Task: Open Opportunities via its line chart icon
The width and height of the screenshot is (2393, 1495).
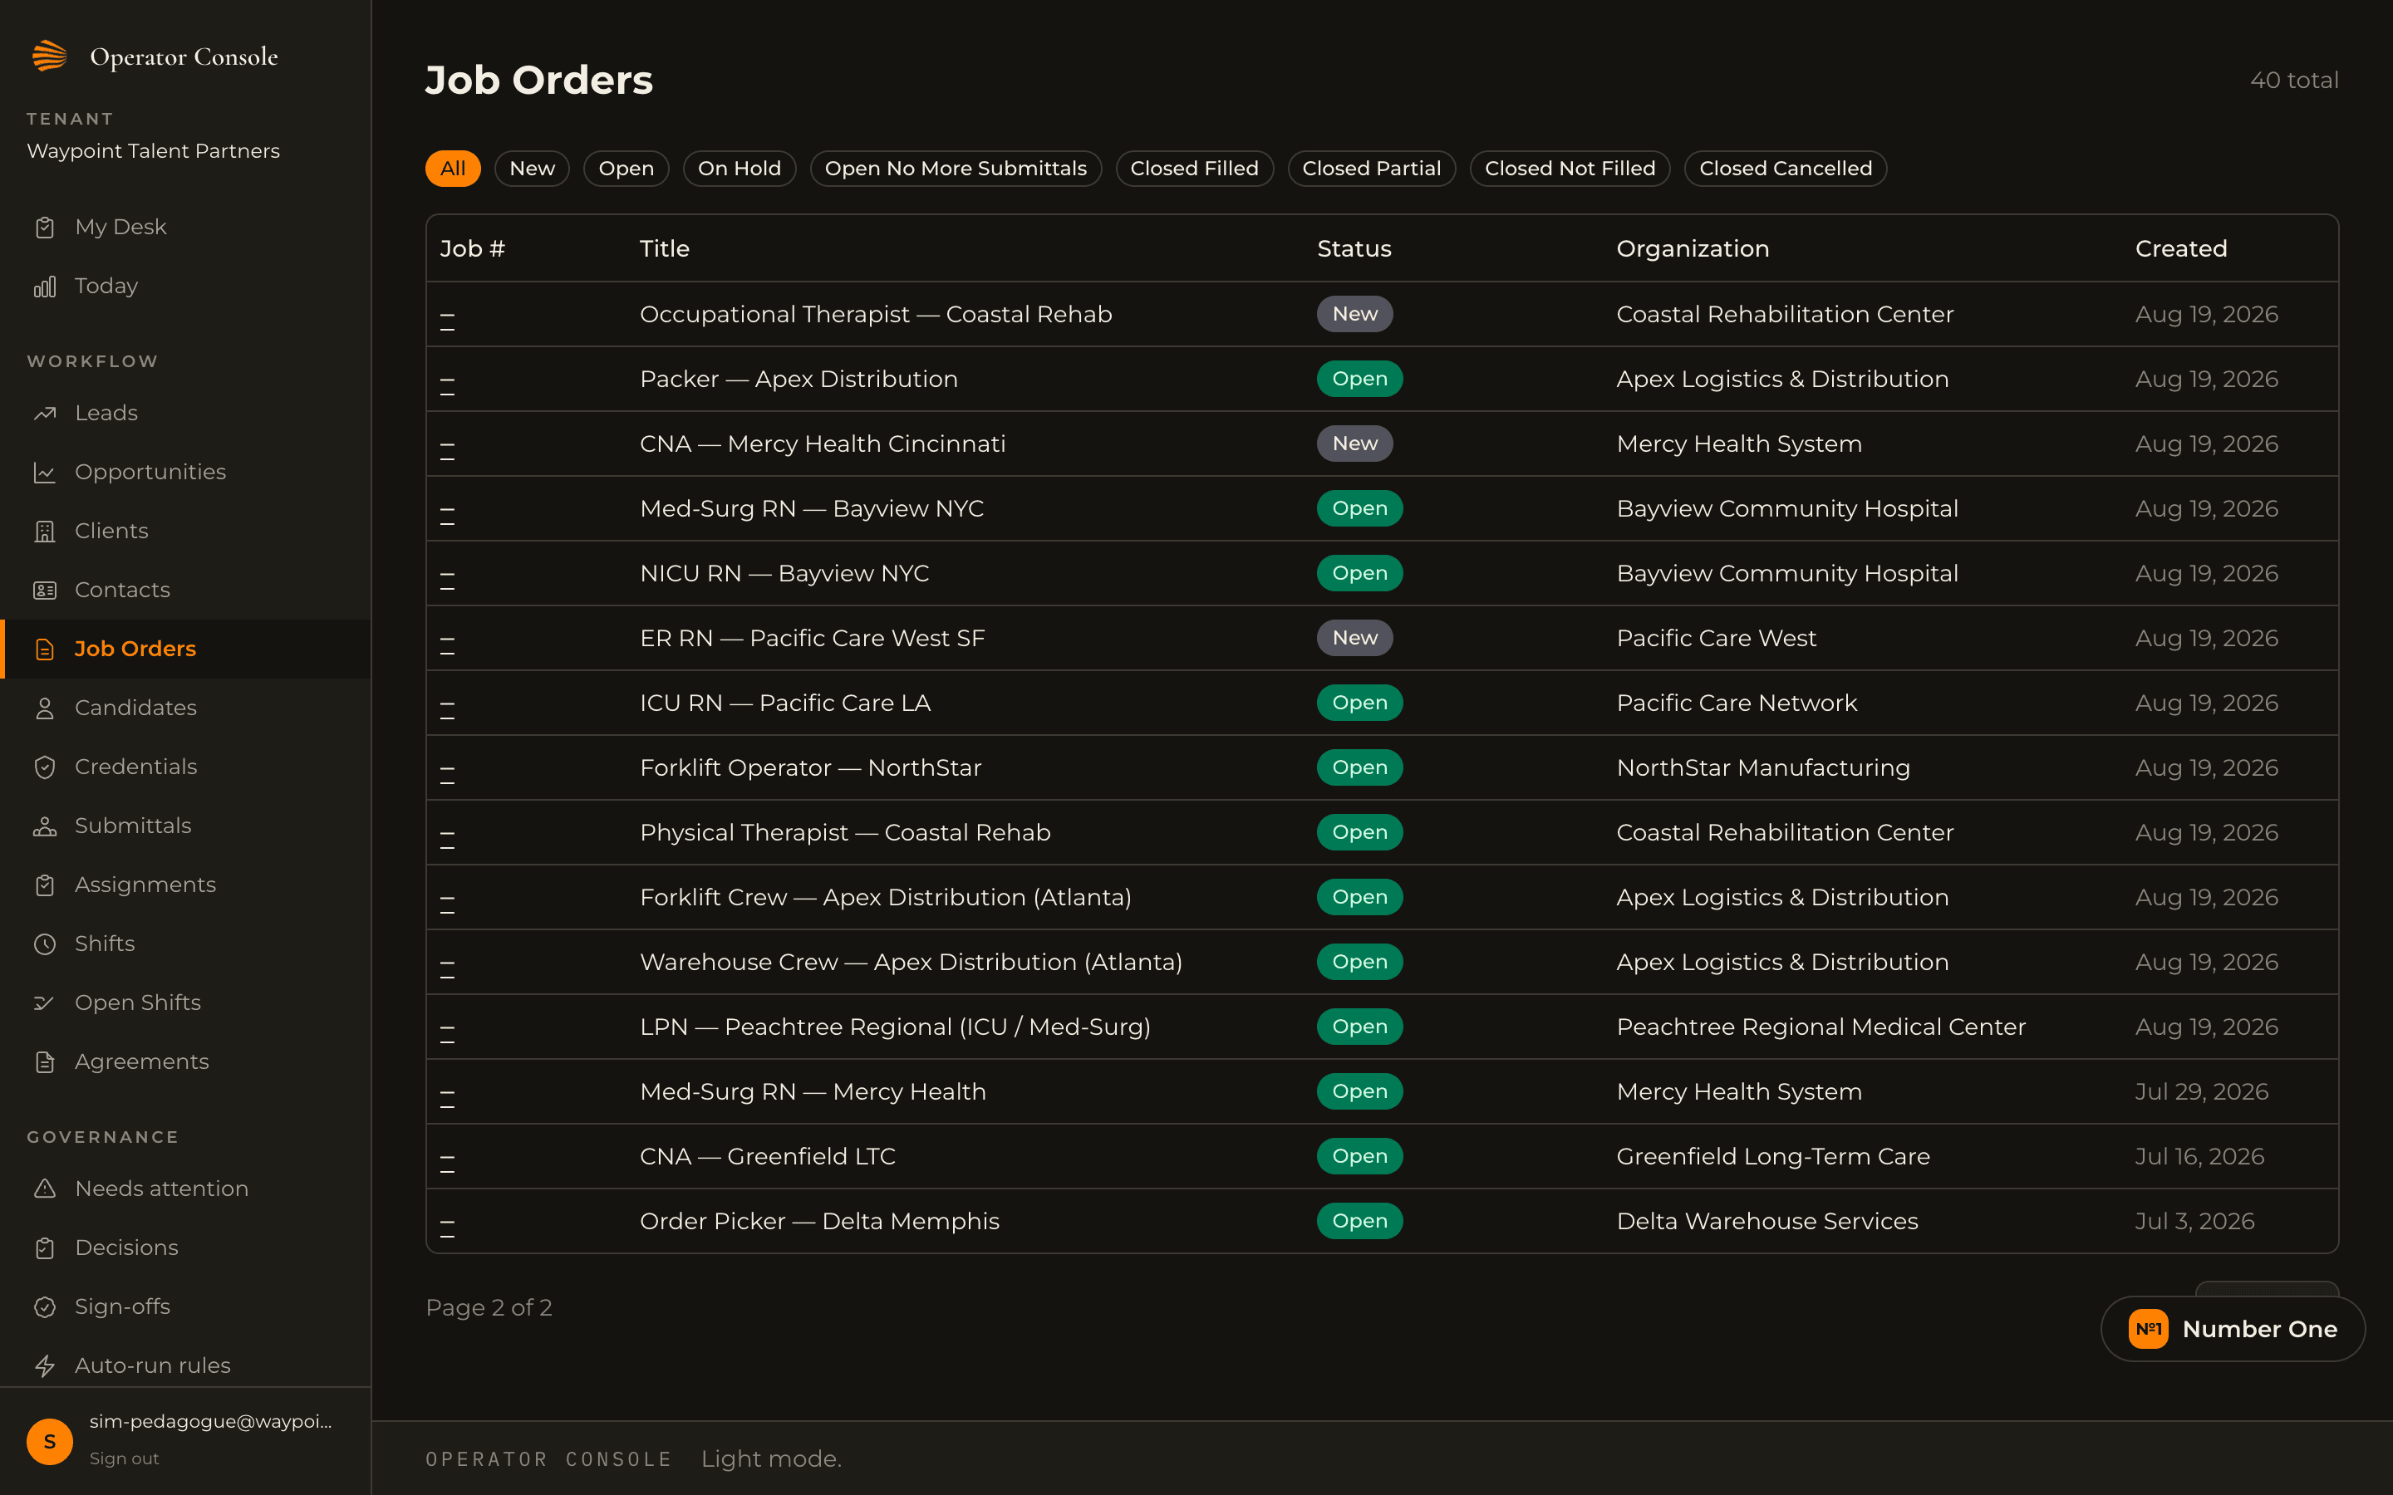Action: [45, 473]
